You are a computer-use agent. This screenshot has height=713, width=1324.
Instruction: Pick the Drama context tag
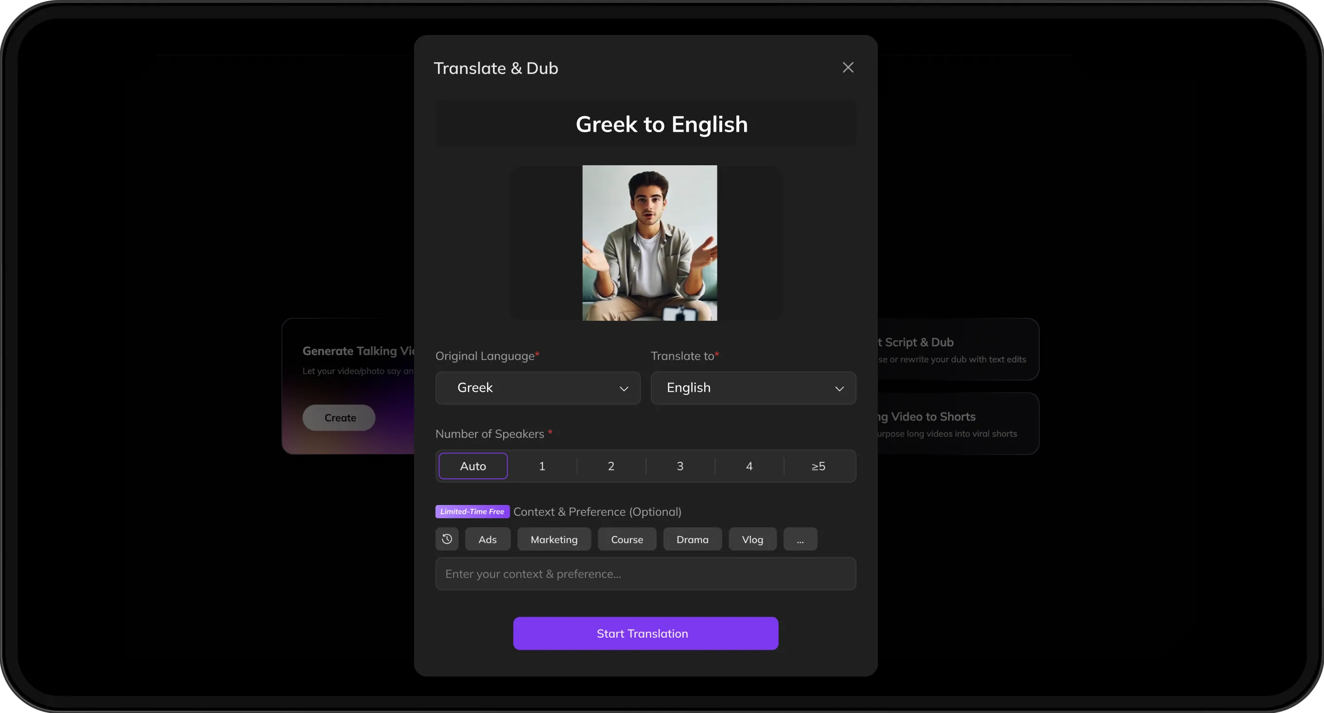tap(692, 539)
